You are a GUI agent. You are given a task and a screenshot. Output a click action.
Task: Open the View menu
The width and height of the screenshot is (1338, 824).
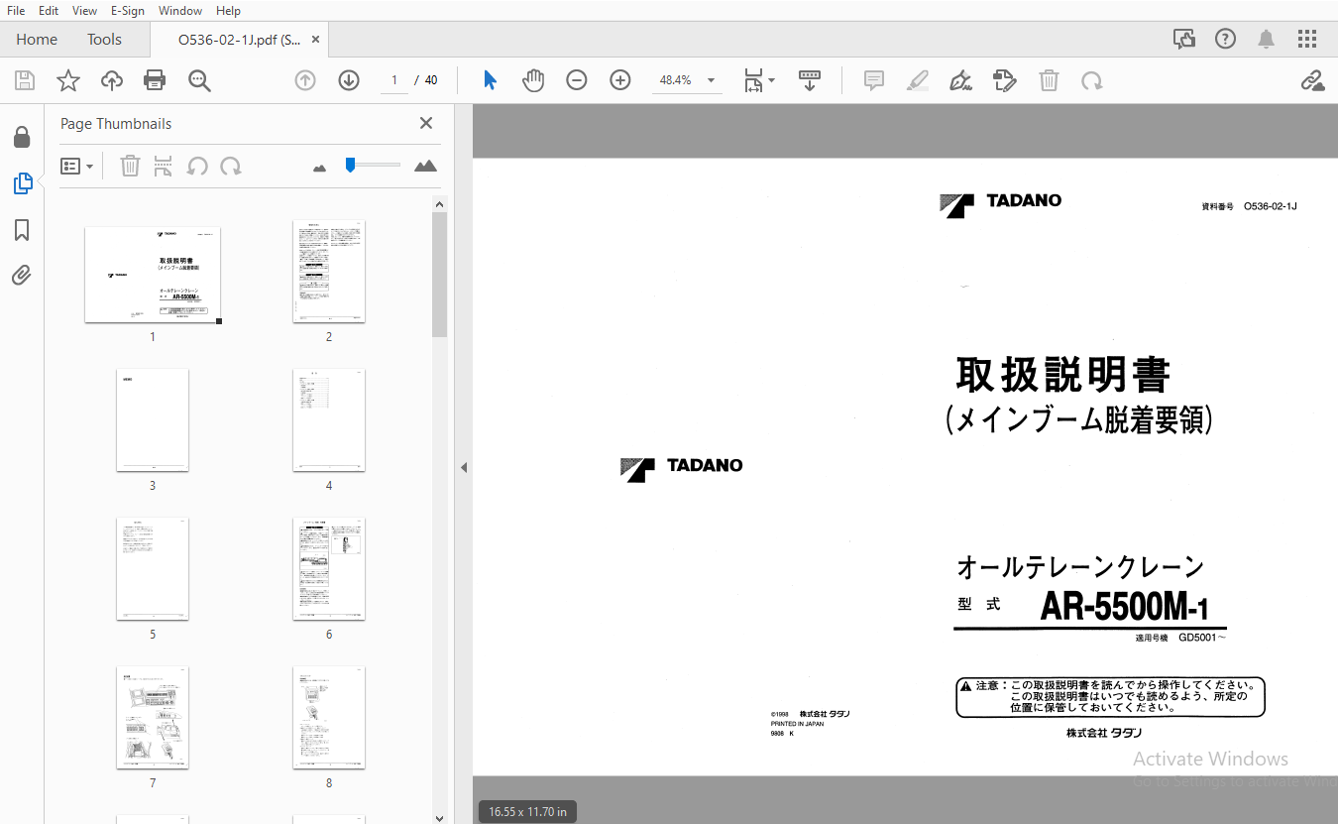(85, 11)
